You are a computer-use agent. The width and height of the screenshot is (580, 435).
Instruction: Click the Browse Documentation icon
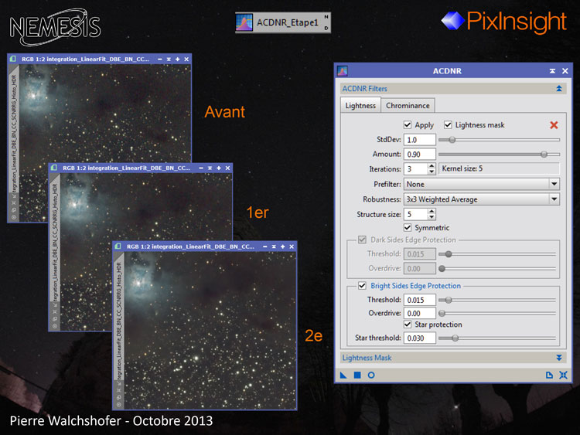[x=549, y=376]
